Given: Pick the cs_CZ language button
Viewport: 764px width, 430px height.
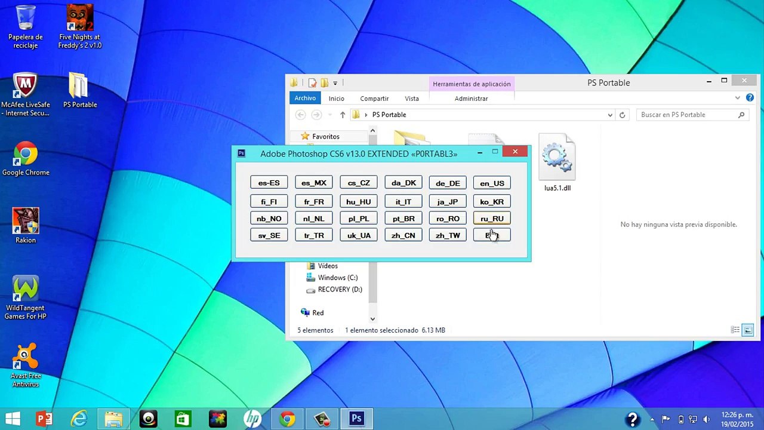Looking at the screenshot, I should [359, 183].
